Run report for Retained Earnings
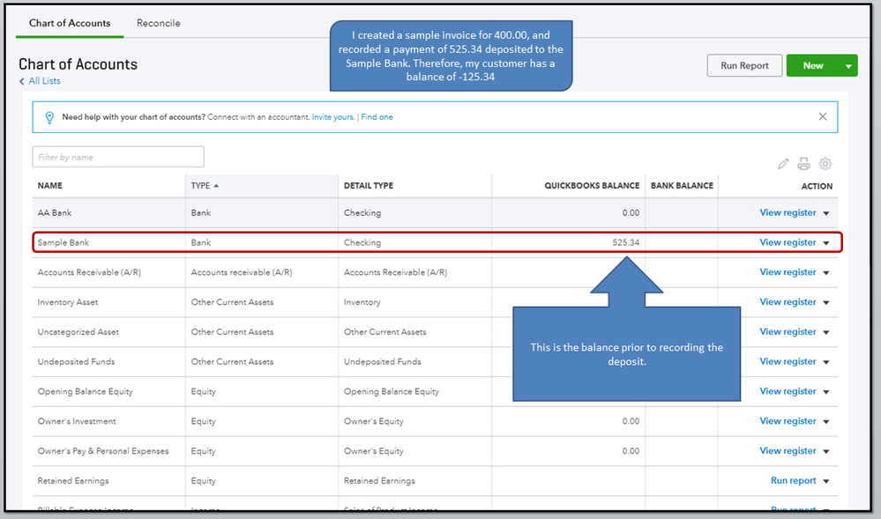 tap(794, 481)
